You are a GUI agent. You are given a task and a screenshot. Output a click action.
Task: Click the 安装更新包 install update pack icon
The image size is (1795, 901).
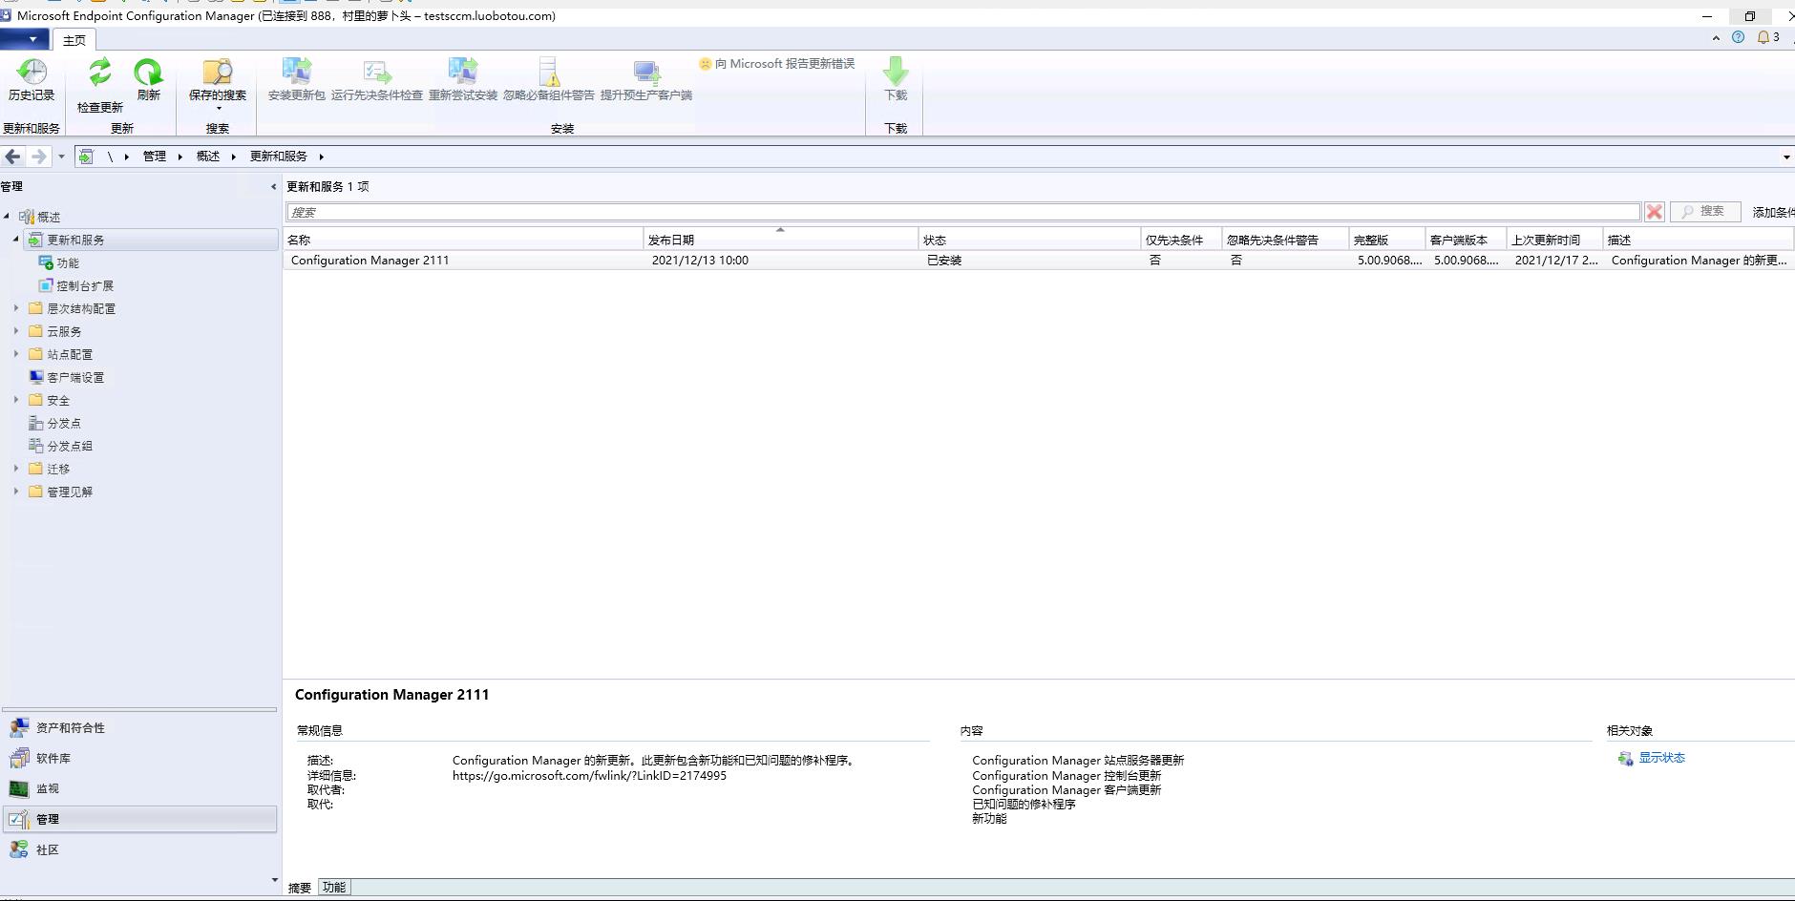click(297, 73)
